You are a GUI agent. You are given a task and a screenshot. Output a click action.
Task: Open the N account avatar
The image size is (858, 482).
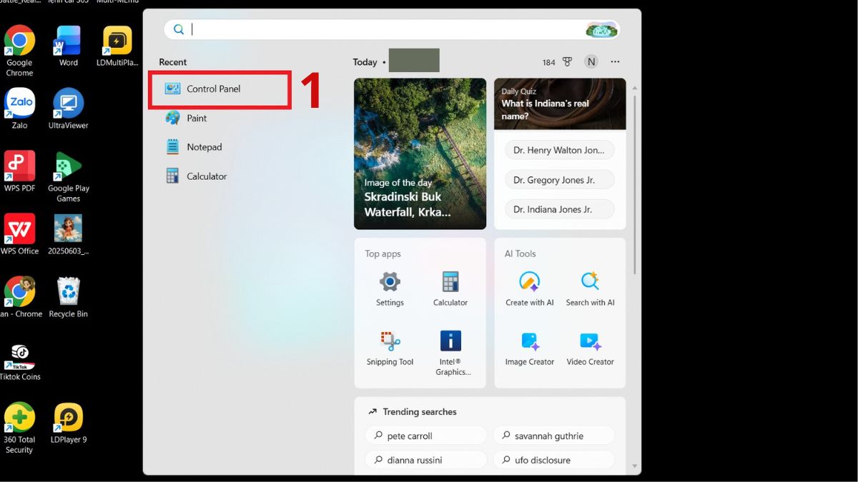[591, 61]
